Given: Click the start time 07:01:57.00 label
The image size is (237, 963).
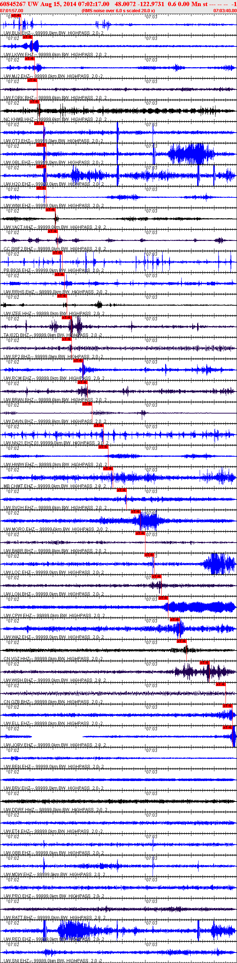Looking at the screenshot, I should pos(11,11).
